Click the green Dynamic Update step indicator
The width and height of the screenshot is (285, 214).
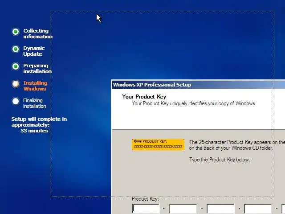coord(16,49)
